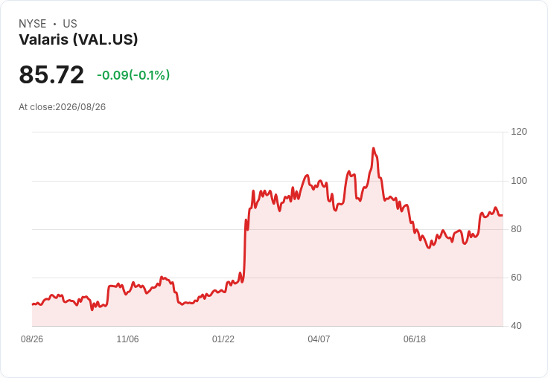Screen dimensions: 548x378
Task: Click the 80 price axis label
Action: pyautogui.click(x=516, y=229)
